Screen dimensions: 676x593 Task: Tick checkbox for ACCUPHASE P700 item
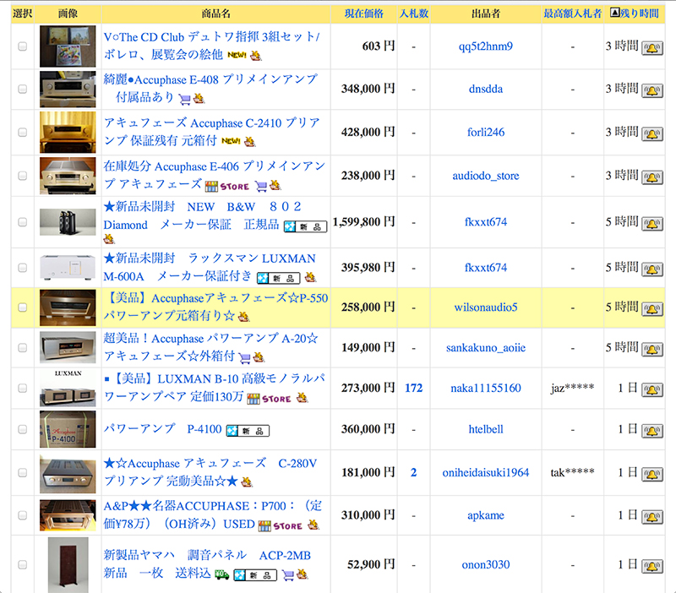click(23, 515)
